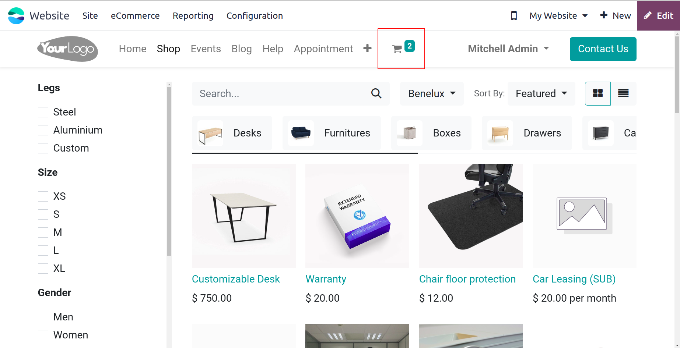Click the search magnifier icon
Viewport: 680px width, 348px height.
click(x=376, y=93)
